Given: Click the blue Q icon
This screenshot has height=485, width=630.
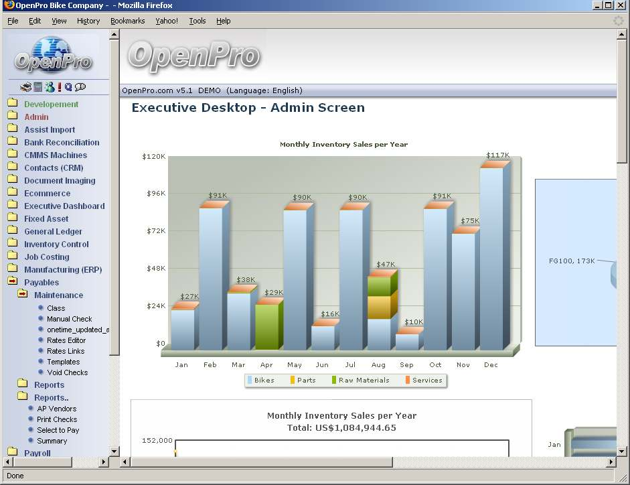Looking at the screenshot, I should pyautogui.click(x=68, y=87).
